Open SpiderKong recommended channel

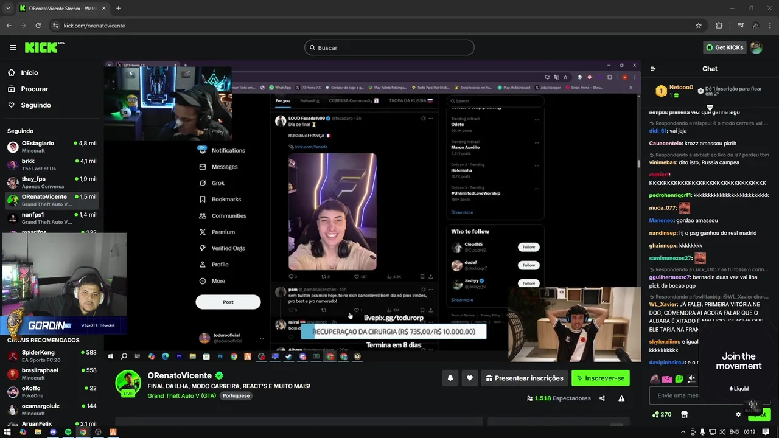pyautogui.click(x=52, y=356)
